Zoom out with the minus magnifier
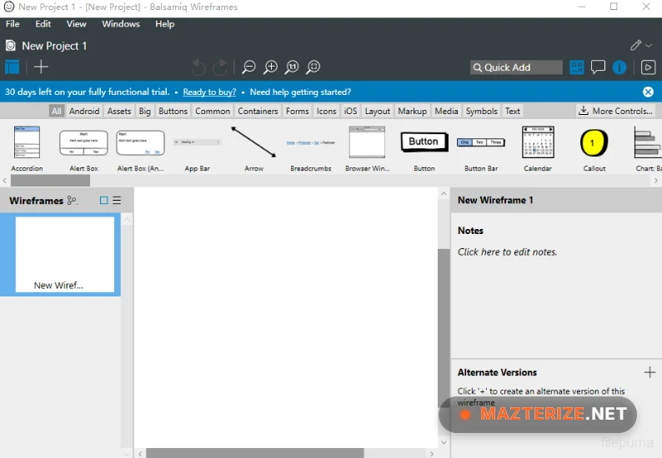 [x=248, y=67]
